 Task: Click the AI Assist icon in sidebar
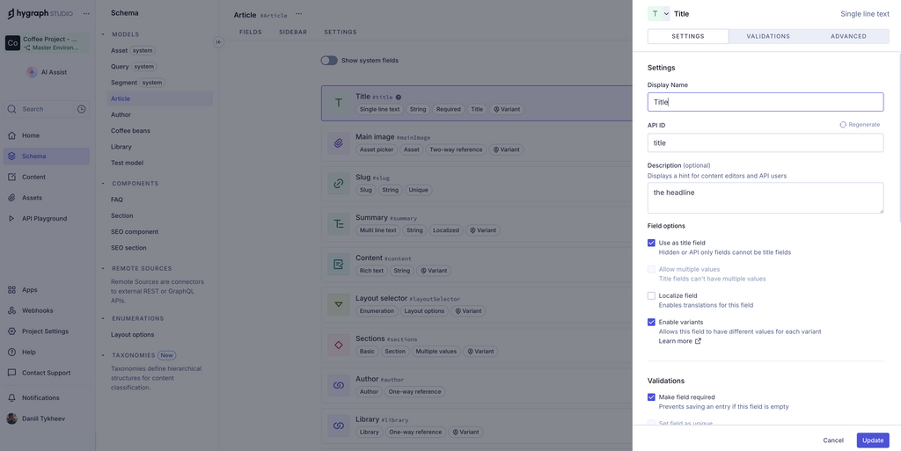32,72
